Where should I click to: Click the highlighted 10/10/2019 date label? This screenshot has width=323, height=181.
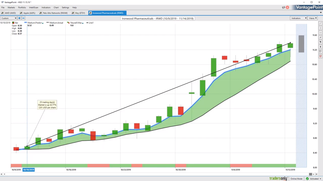point(29,170)
